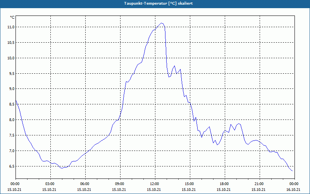Click the 15:00 time axis label
This screenshot has width=310, height=194.
pyautogui.click(x=190, y=184)
